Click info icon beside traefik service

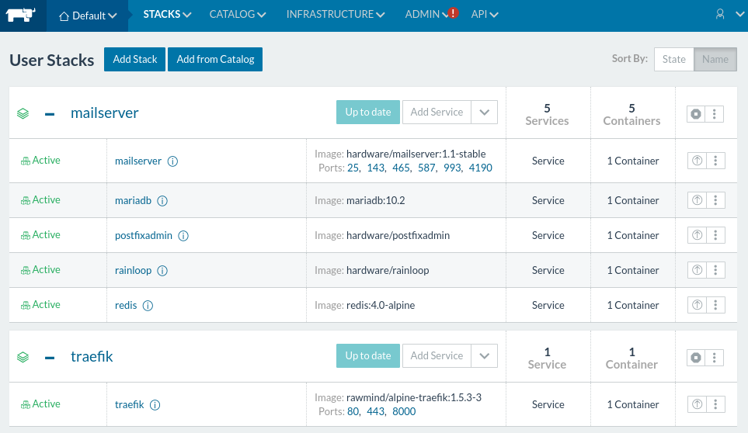155,405
